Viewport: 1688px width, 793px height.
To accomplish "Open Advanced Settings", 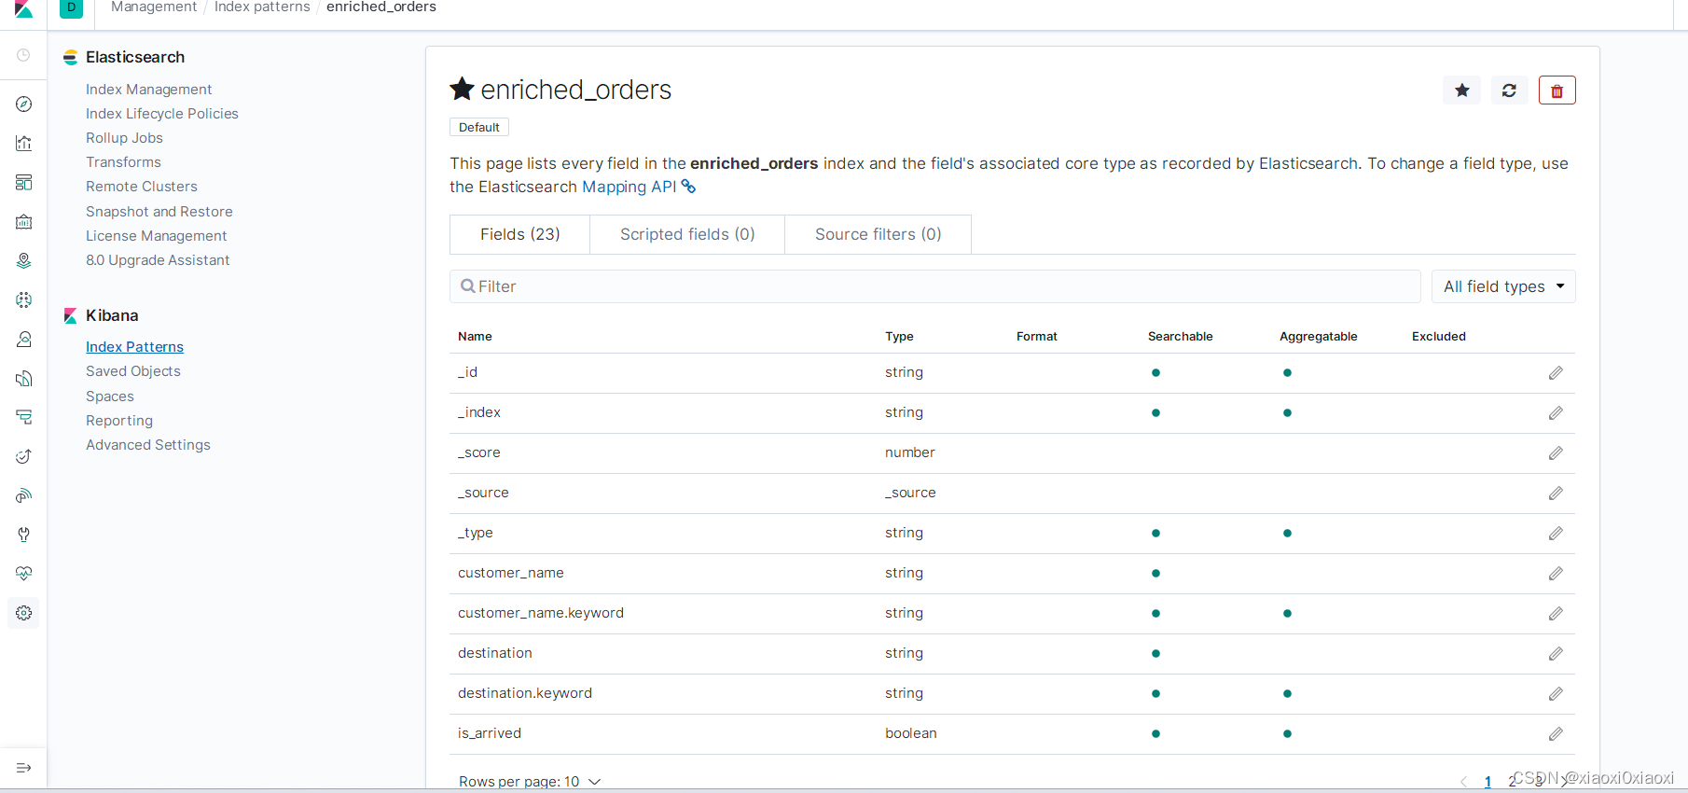I will click(148, 445).
